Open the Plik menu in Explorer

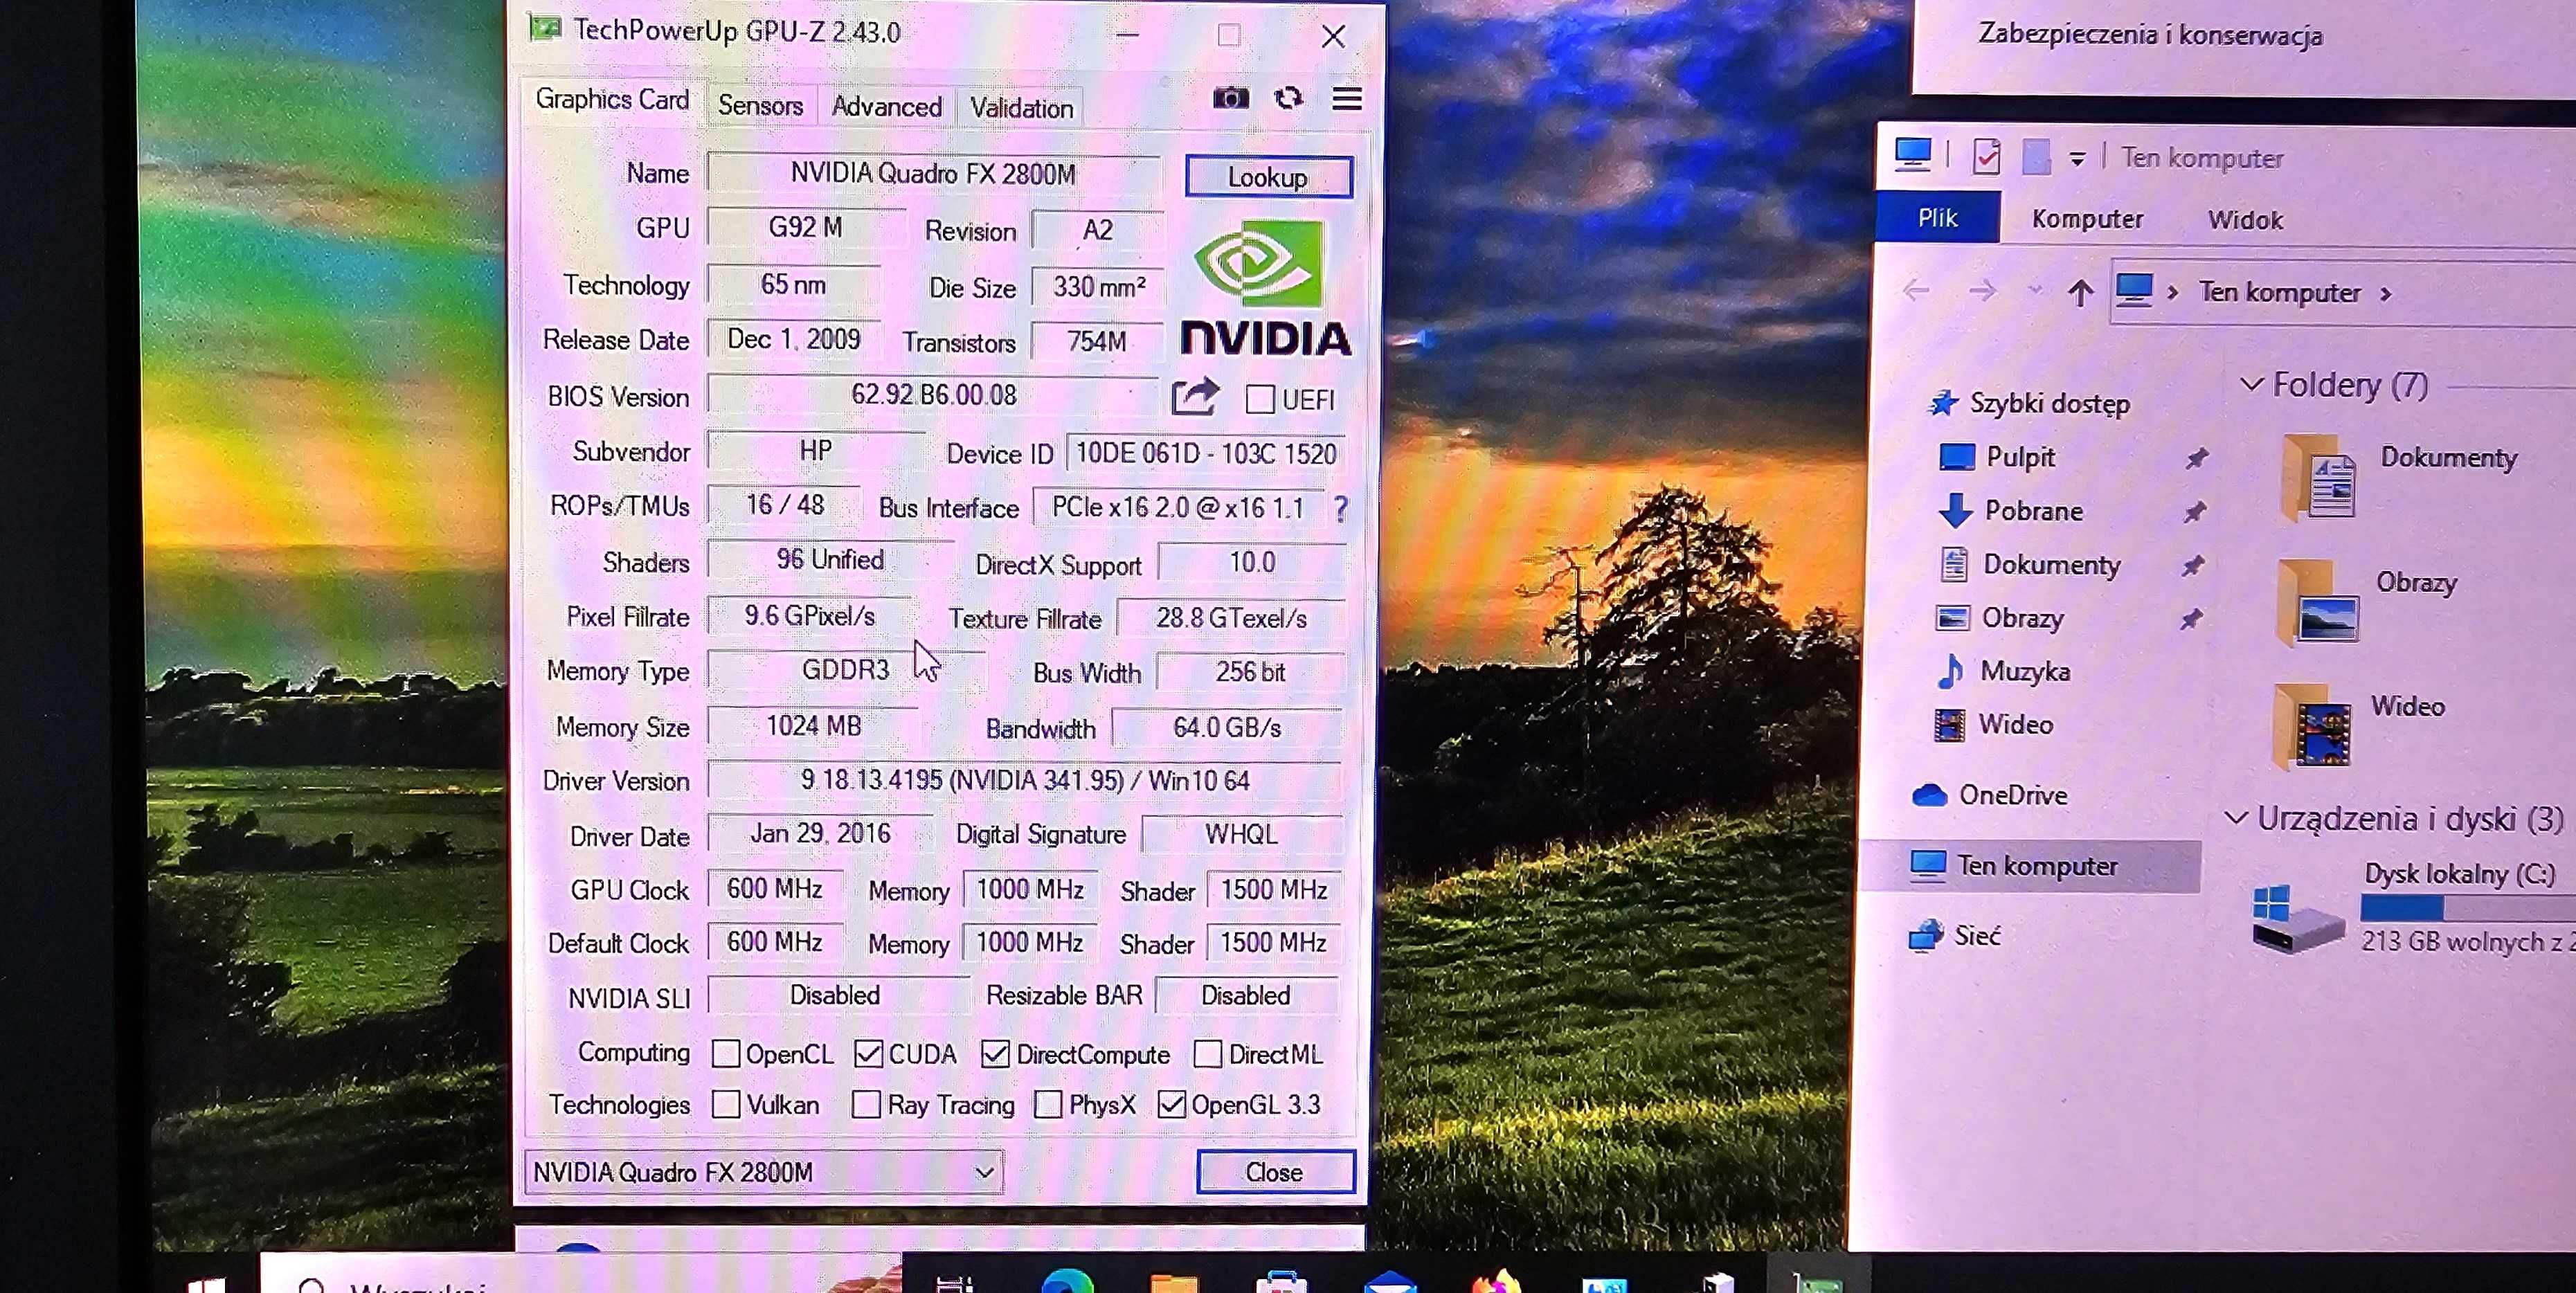pos(1937,218)
